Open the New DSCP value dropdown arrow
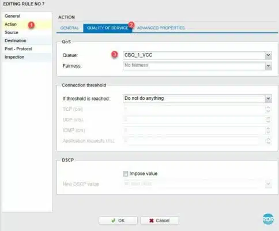This screenshot has height=231, width=279. click(268, 184)
